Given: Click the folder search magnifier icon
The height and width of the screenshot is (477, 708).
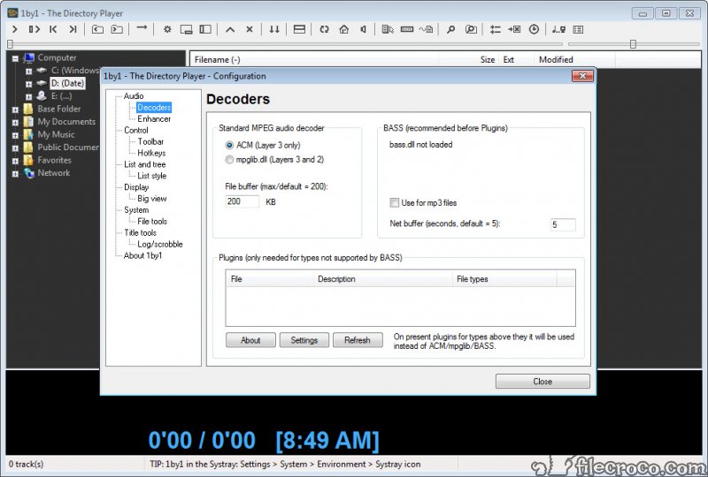Looking at the screenshot, I should click(x=471, y=29).
